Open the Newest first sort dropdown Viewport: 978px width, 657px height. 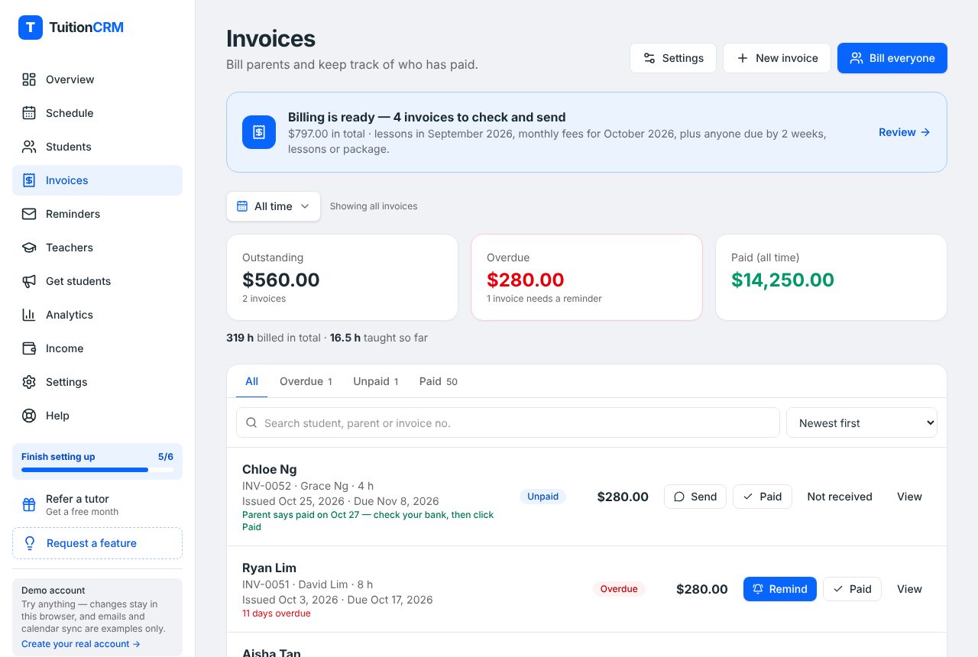pyautogui.click(x=862, y=422)
